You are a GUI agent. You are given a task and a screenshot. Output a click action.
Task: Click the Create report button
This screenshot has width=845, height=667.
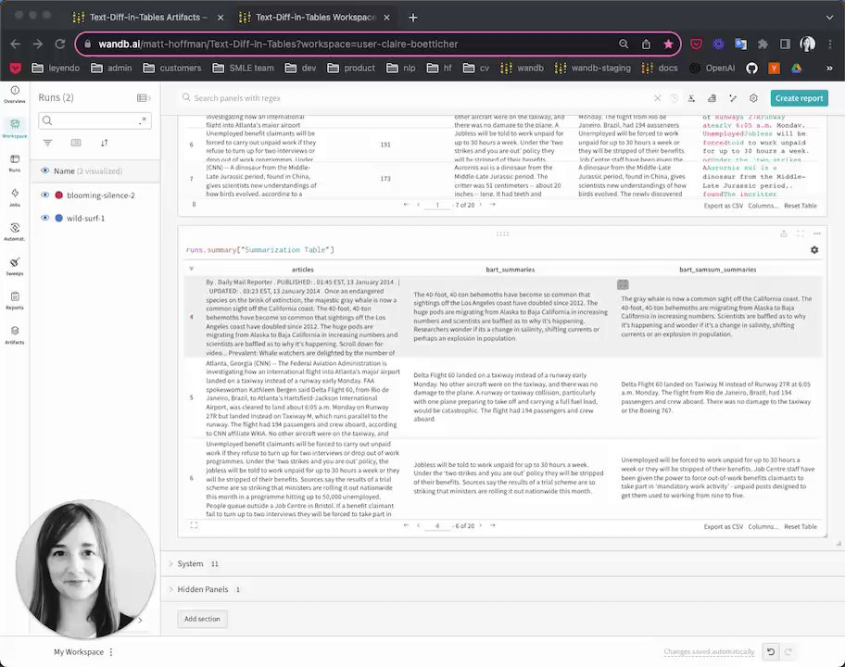pyautogui.click(x=800, y=98)
